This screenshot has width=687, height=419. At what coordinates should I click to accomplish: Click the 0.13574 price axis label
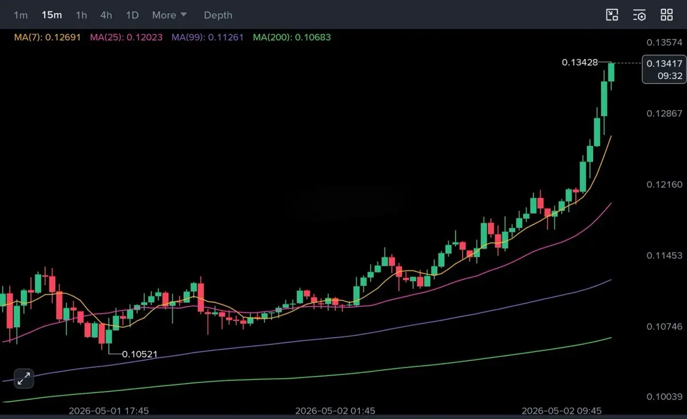[665, 42]
